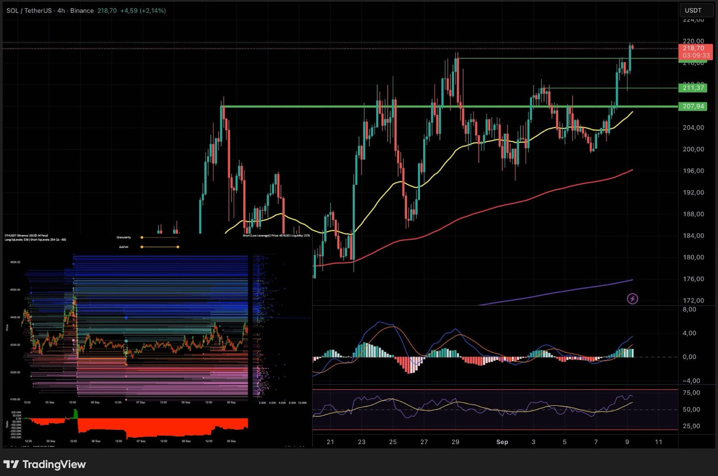
Task: Click 4600.00 on the ETH heatmap price axis
Action: [15, 262]
